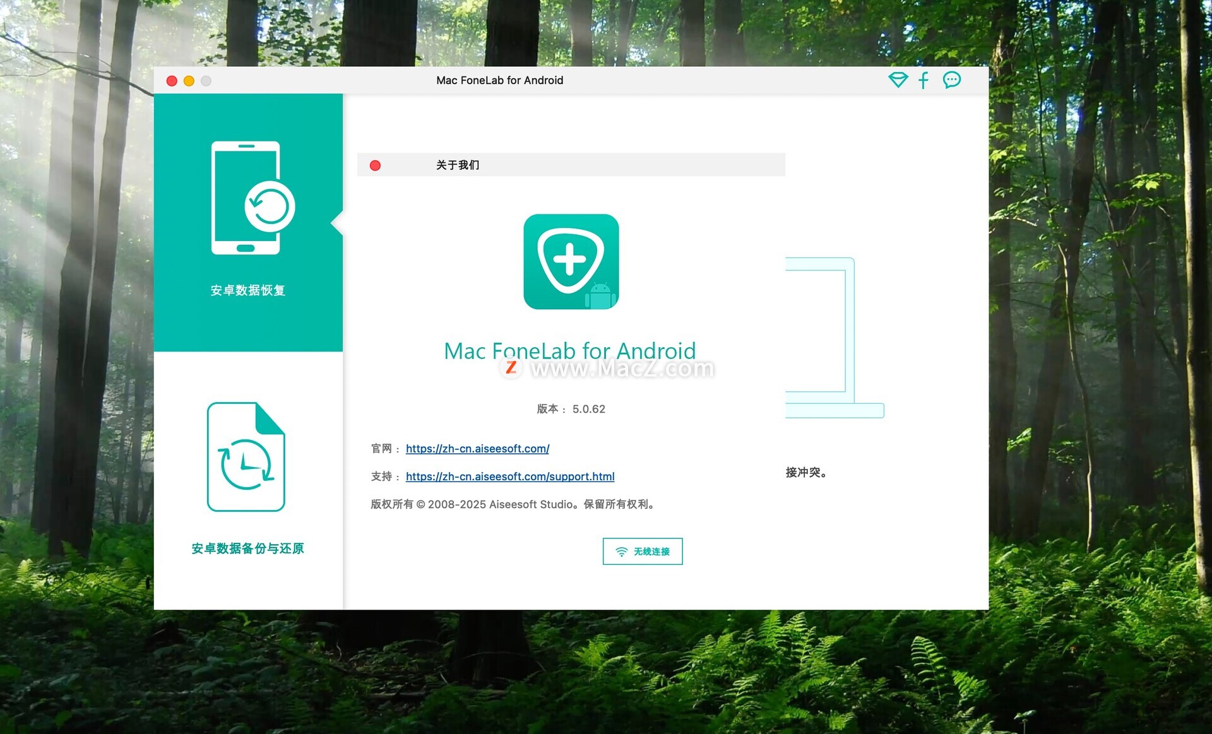Close the Mac FoneLab main window
1212x734 pixels.
(172, 81)
